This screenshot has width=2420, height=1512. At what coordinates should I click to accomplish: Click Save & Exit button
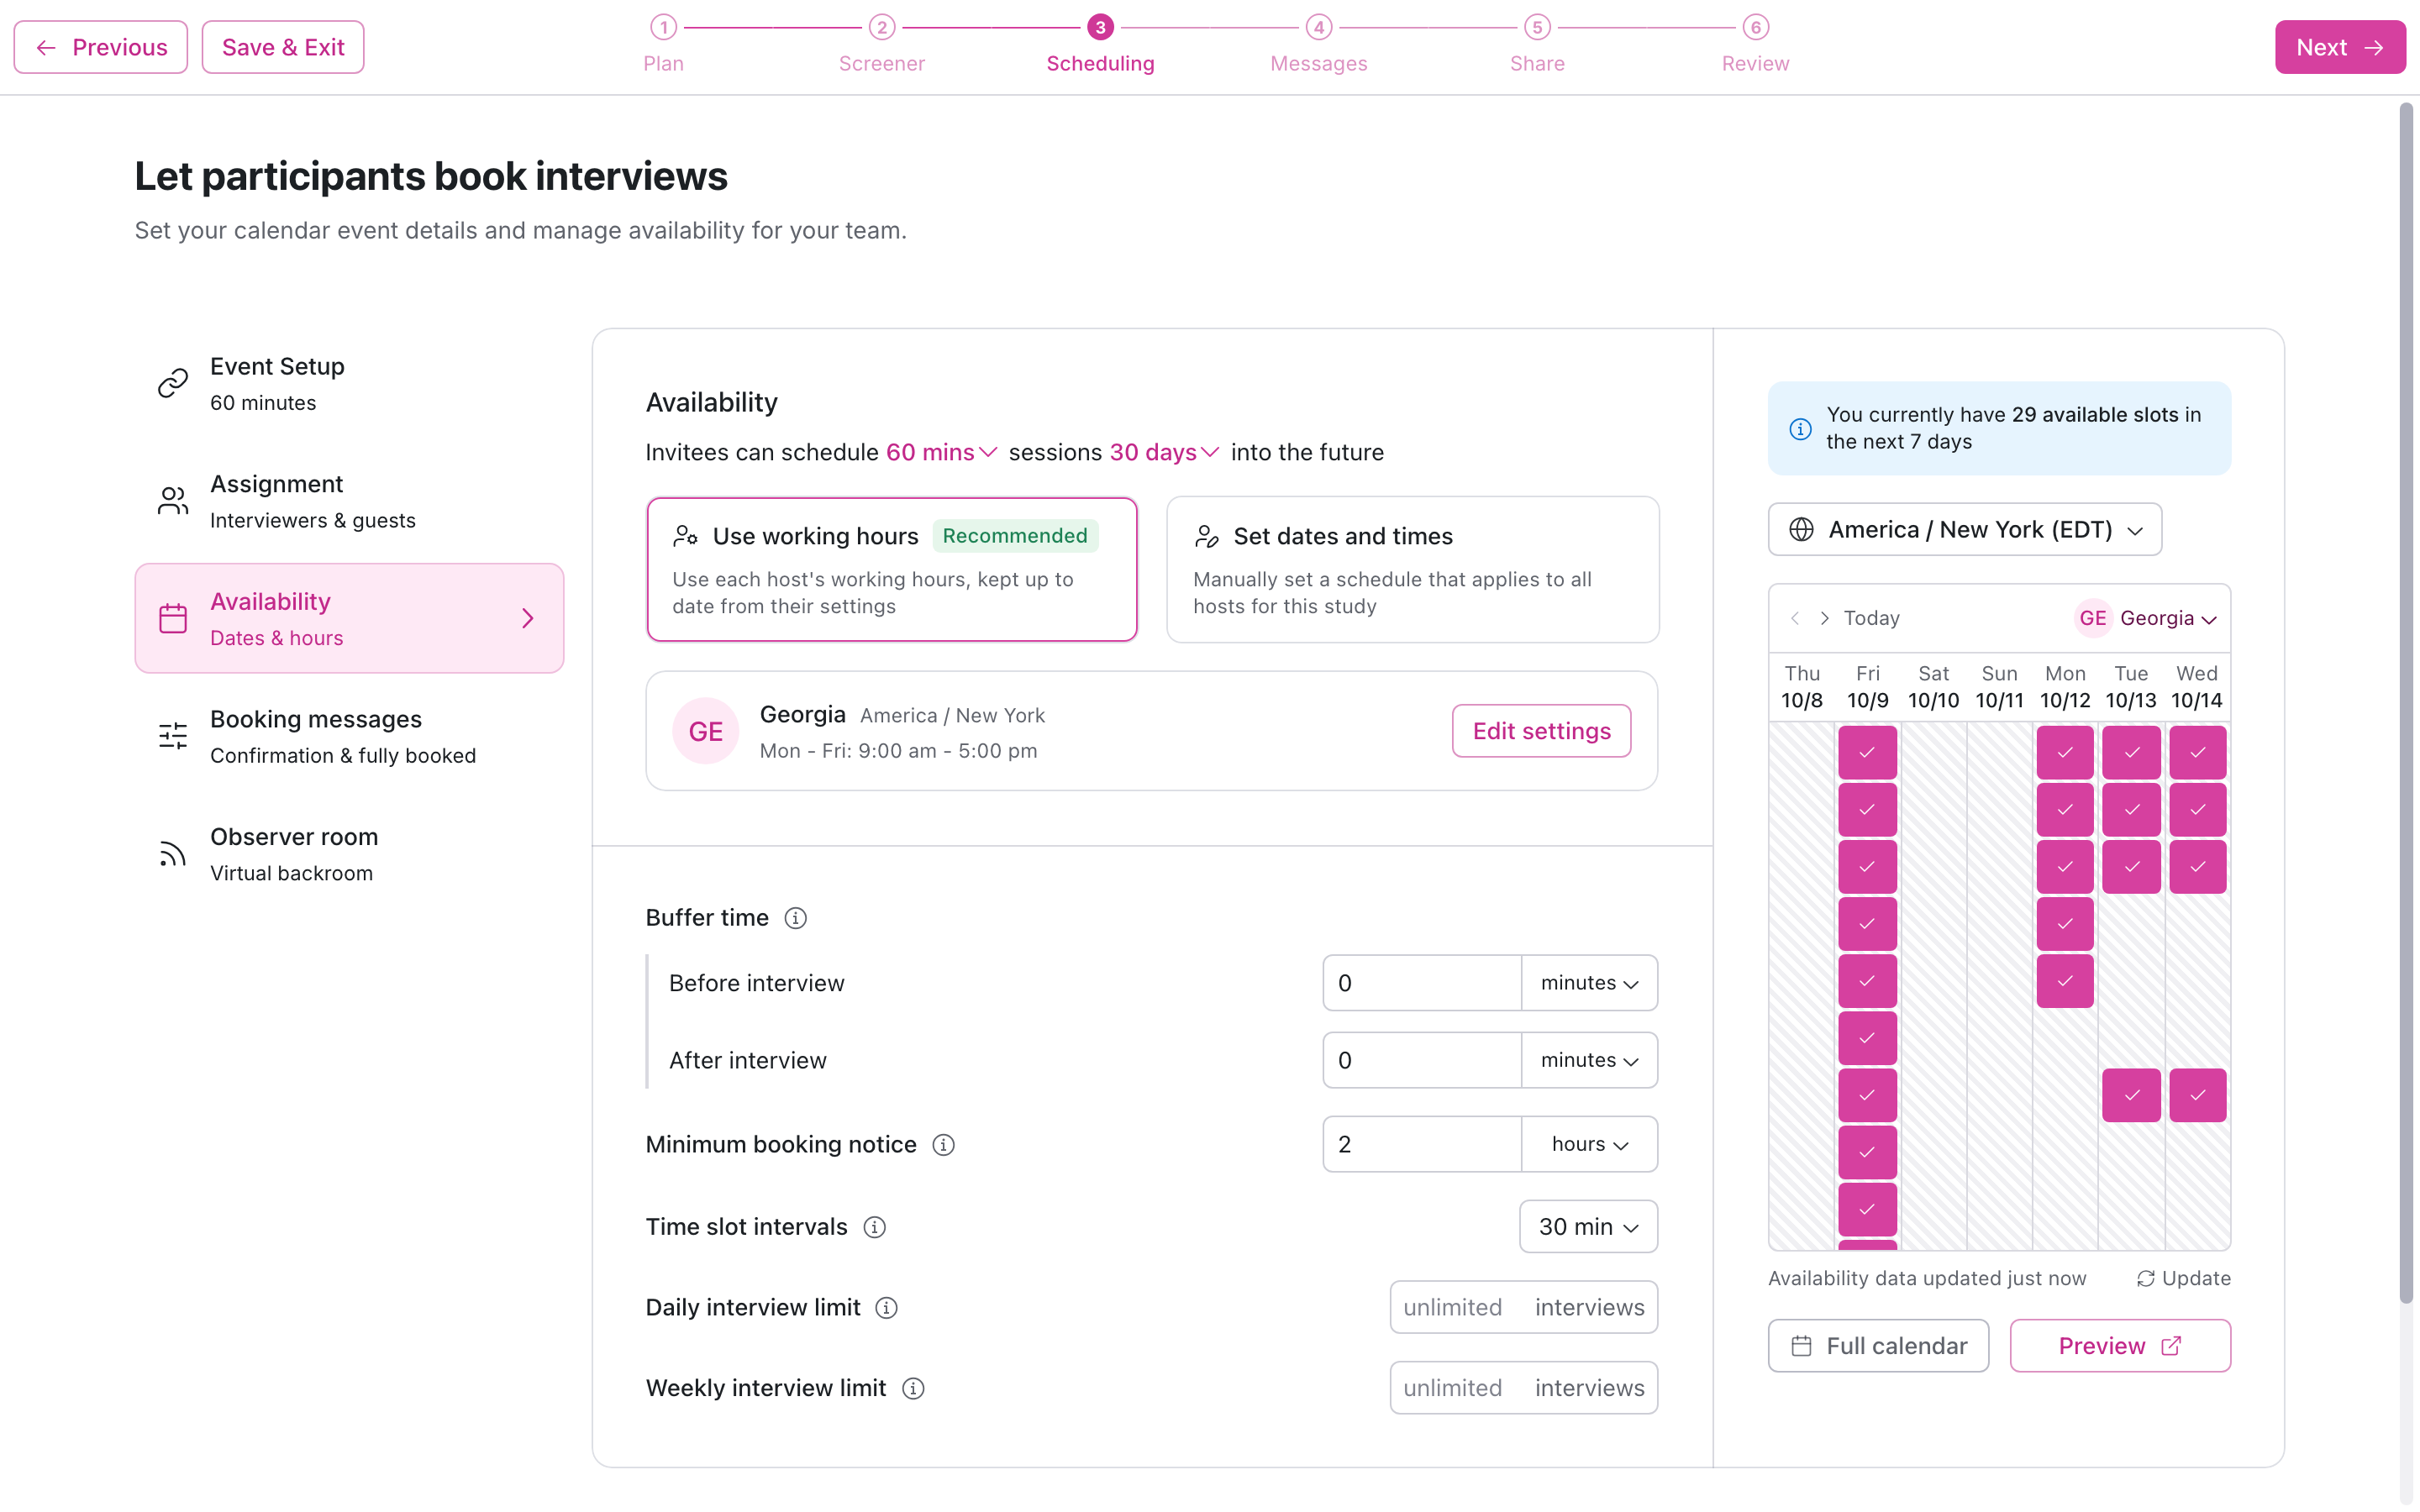pyautogui.click(x=283, y=47)
